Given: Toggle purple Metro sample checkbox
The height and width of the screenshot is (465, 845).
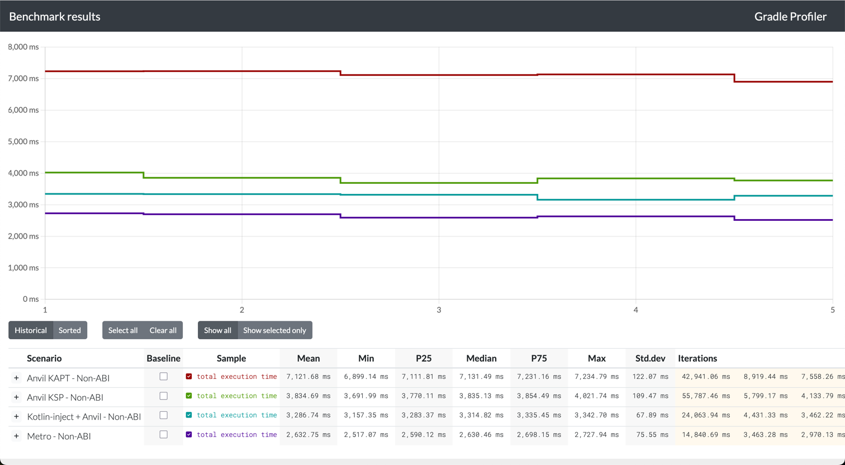Looking at the screenshot, I should coord(189,434).
